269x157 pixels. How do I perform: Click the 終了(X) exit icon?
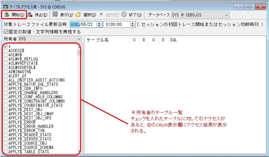point(124,15)
